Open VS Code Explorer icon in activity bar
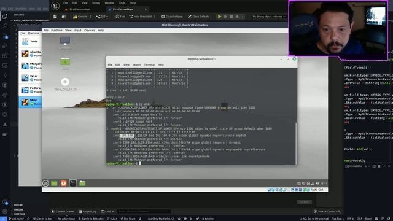 (5, 17)
